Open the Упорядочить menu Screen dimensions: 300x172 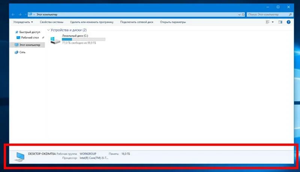(x=23, y=22)
